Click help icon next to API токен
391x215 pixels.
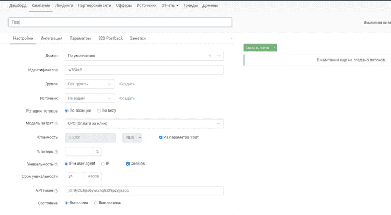pos(56,191)
